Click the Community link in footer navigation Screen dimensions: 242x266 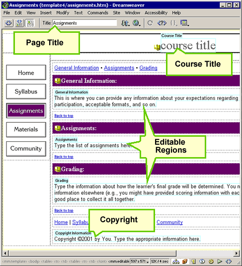point(169,222)
